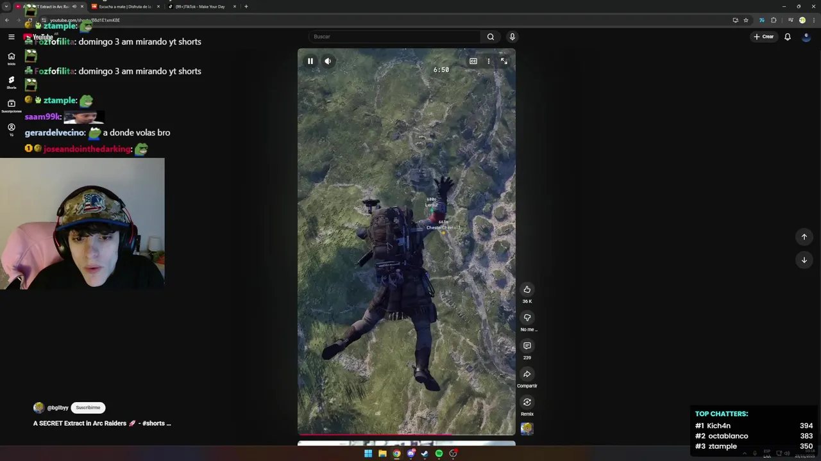Open the Windows Start menu
821x461 pixels.
[x=368, y=453]
